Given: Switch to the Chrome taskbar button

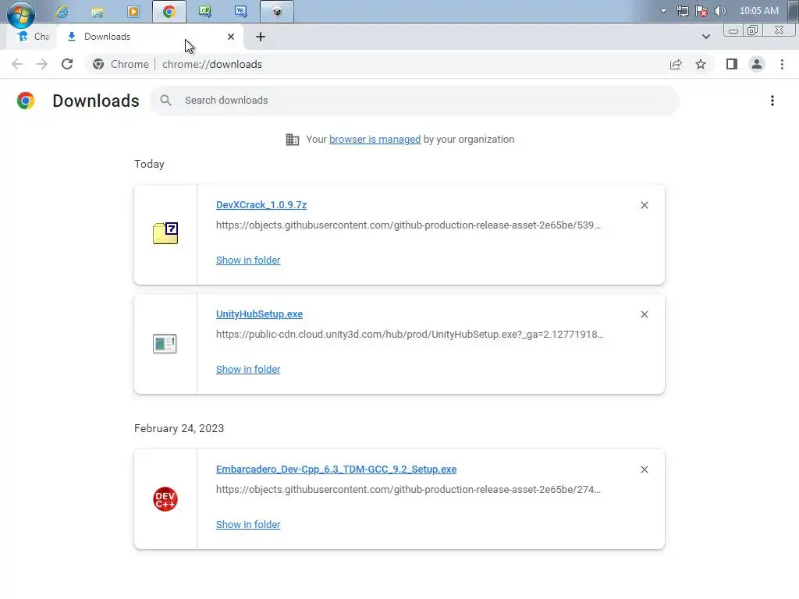Looking at the screenshot, I should tap(169, 11).
